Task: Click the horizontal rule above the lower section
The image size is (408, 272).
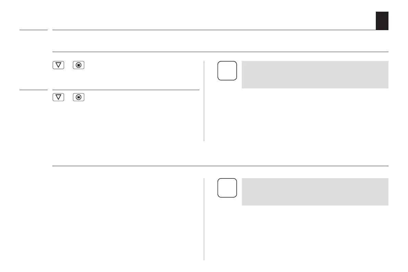Action: pyautogui.click(x=219, y=166)
